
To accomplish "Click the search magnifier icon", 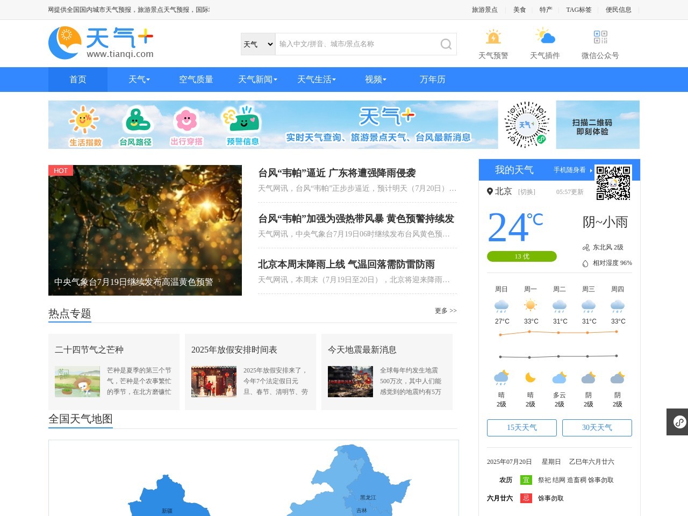I will tap(446, 44).
